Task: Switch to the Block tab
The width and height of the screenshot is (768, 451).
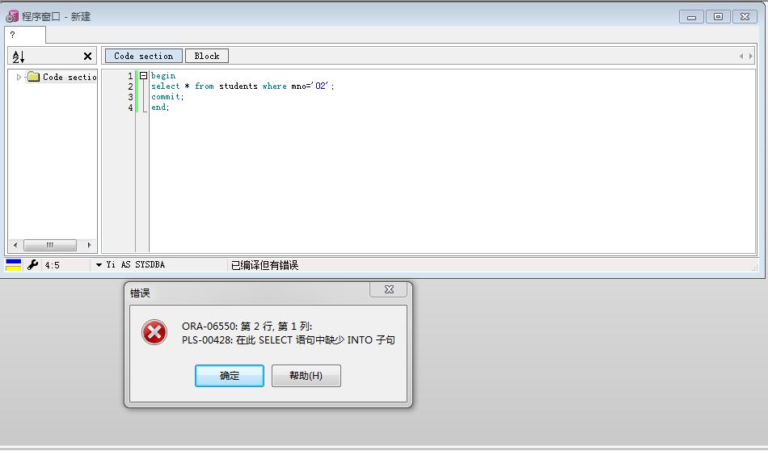Action: (207, 56)
